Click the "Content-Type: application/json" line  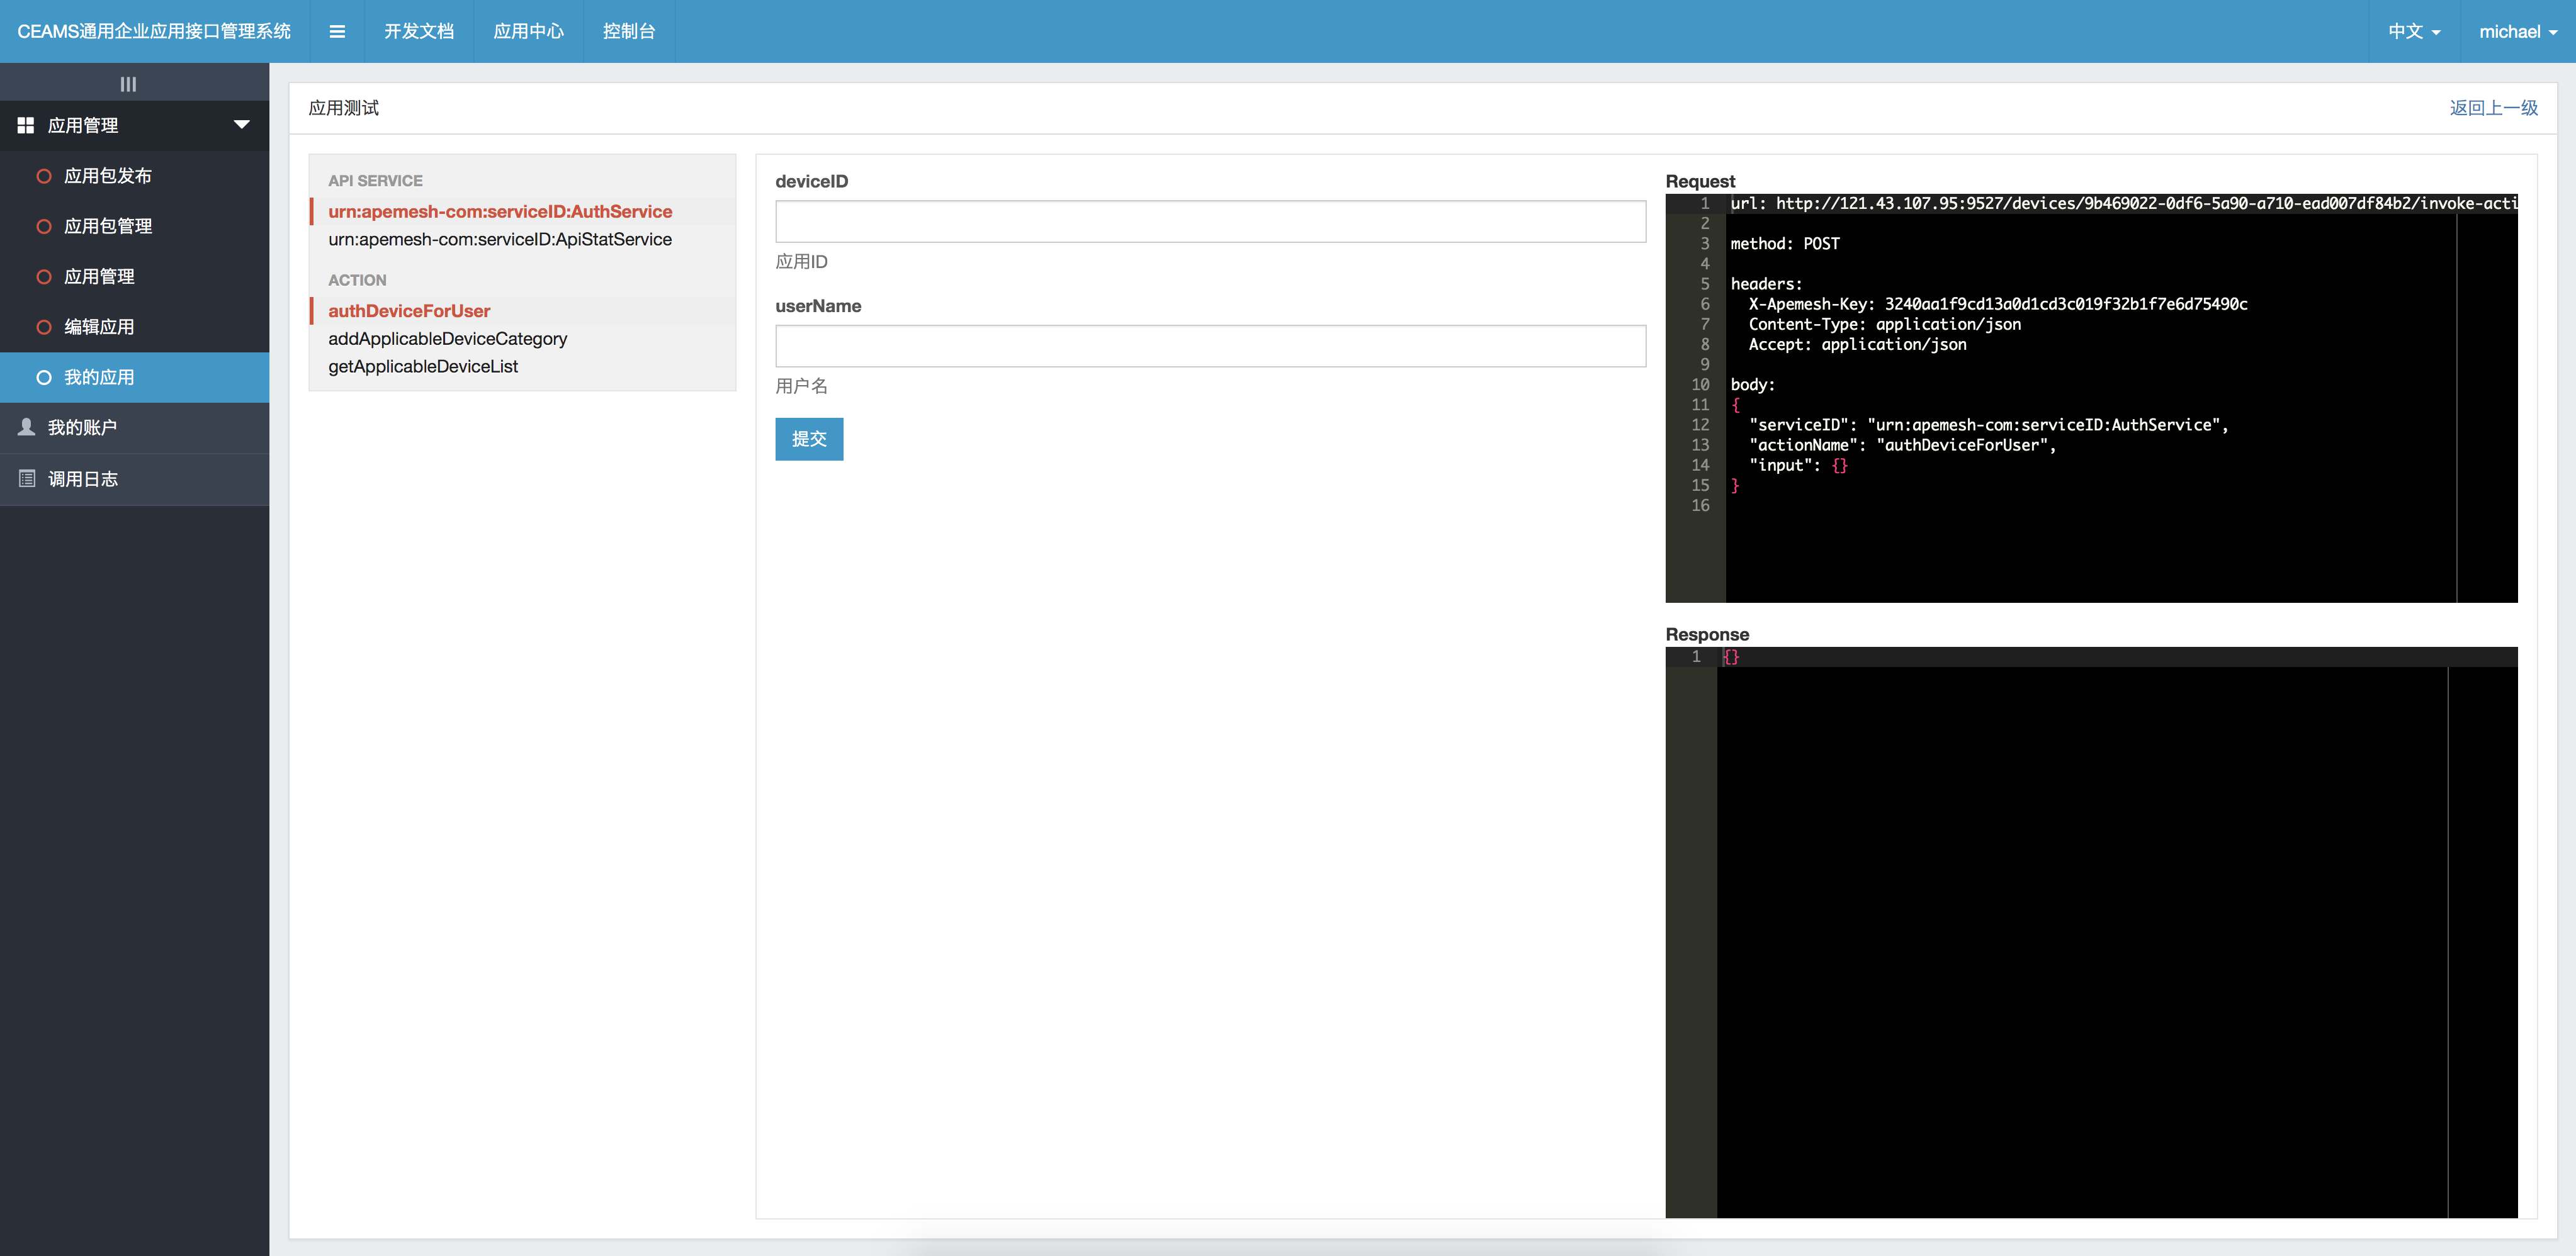pos(1884,323)
